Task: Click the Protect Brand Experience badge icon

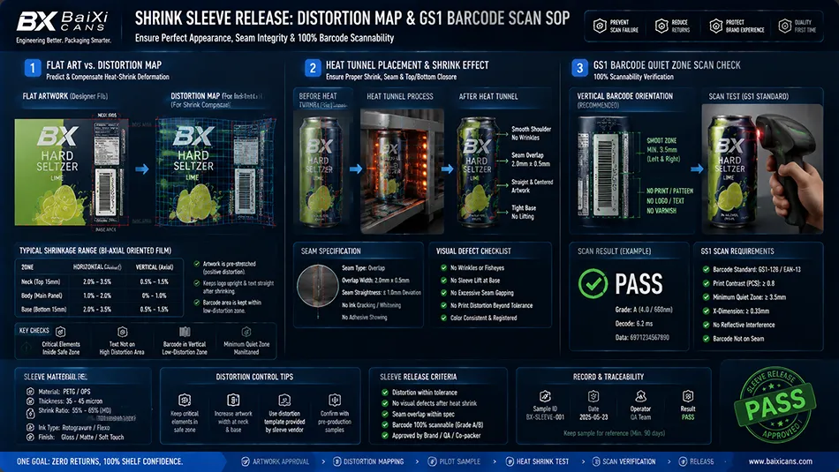Action: [x=716, y=26]
